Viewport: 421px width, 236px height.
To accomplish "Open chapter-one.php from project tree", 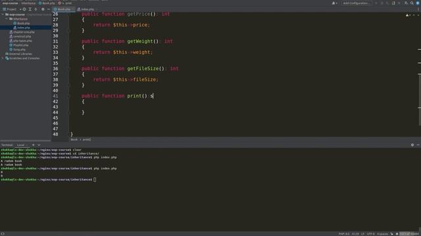I will click(x=22, y=32).
